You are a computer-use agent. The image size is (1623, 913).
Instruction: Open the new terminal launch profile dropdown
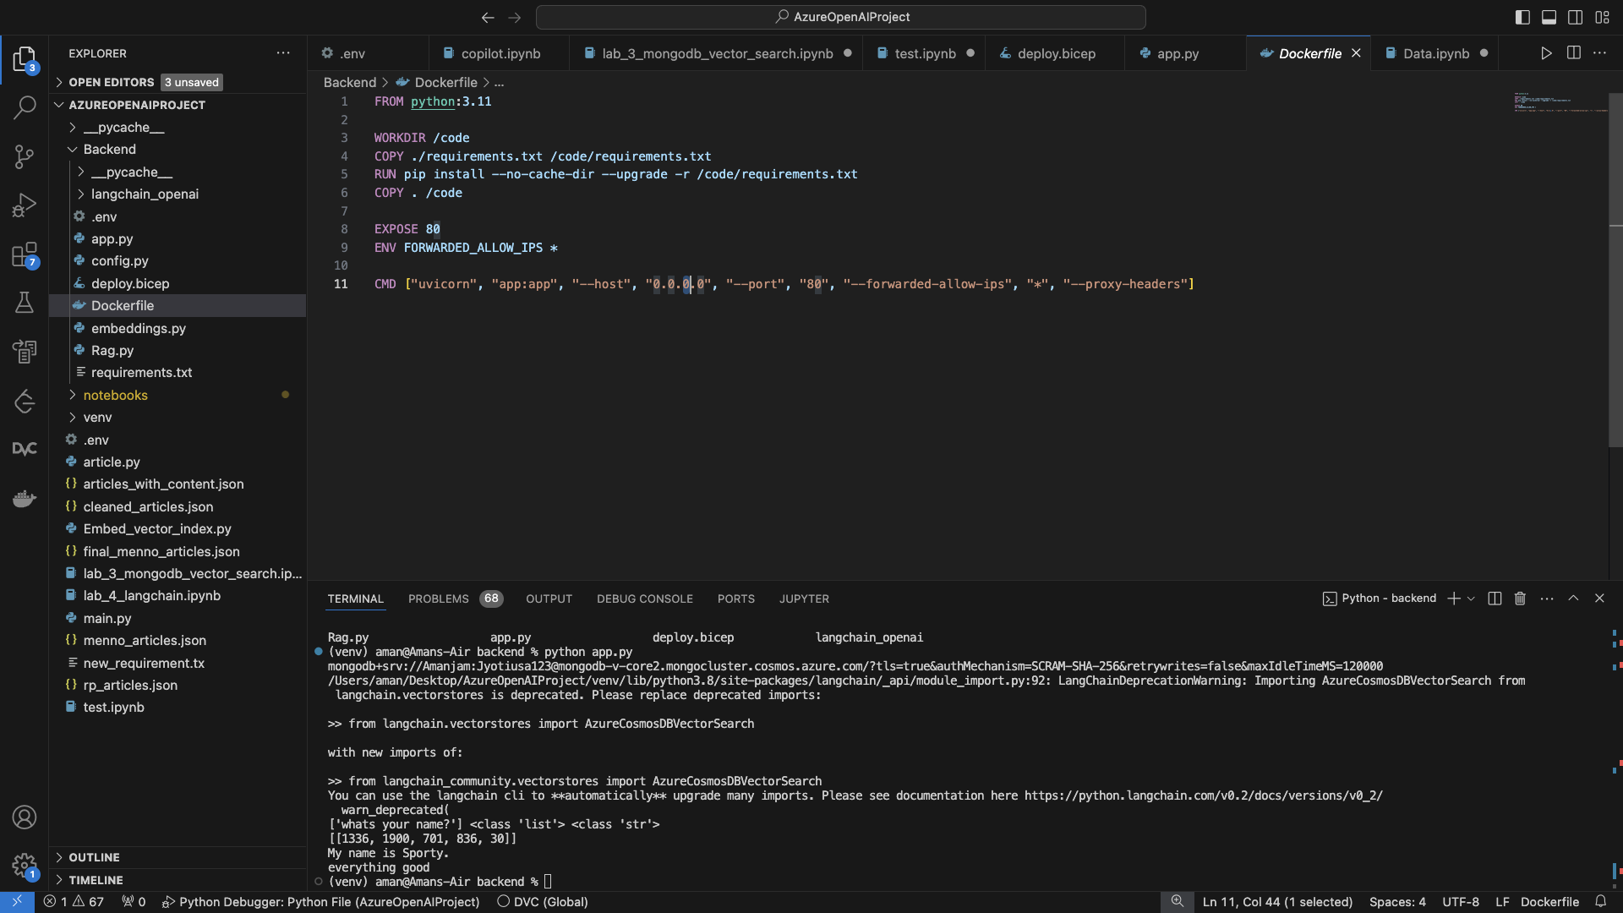click(1471, 599)
